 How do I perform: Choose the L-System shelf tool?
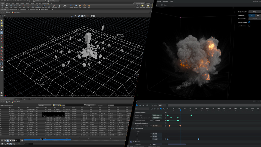71,6
